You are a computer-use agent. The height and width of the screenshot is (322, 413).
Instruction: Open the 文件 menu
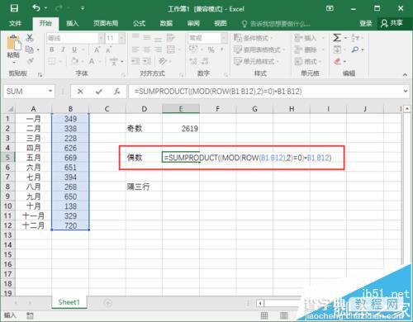(15, 23)
